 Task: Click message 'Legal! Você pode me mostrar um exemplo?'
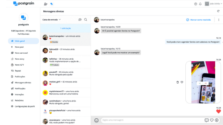coord(121,53)
